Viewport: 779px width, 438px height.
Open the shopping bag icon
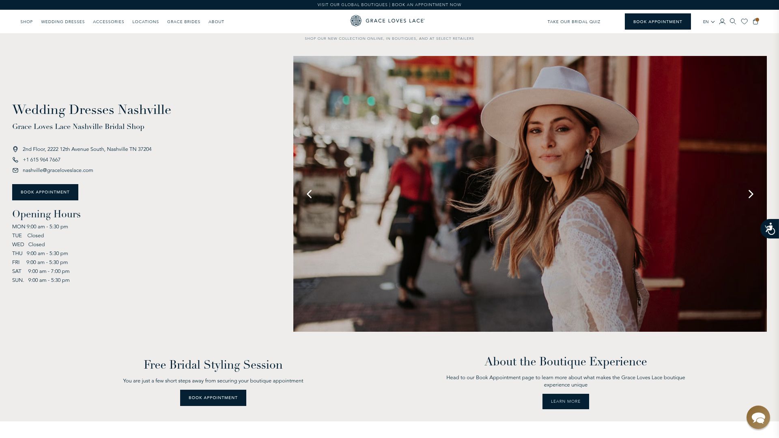[755, 21]
